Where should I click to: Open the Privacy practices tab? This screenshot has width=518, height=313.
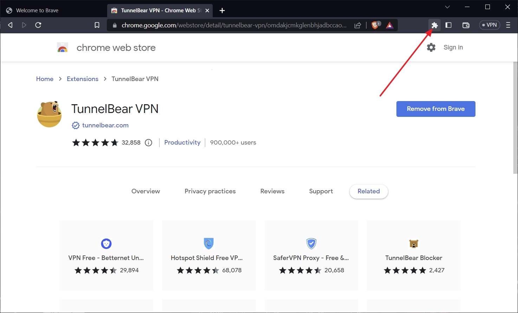pos(210,191)
